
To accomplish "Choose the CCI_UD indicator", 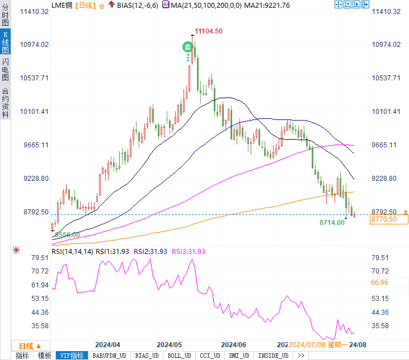I will click(x=210, y=356).
